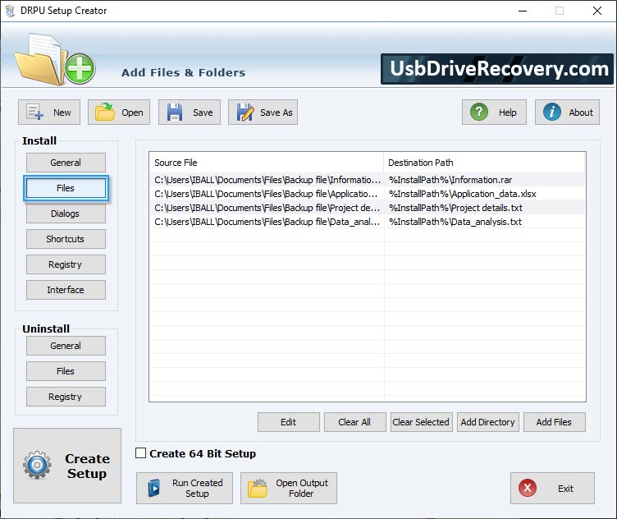Enable the Create 64 Bit Setup checkbox

tap(140, 452)
